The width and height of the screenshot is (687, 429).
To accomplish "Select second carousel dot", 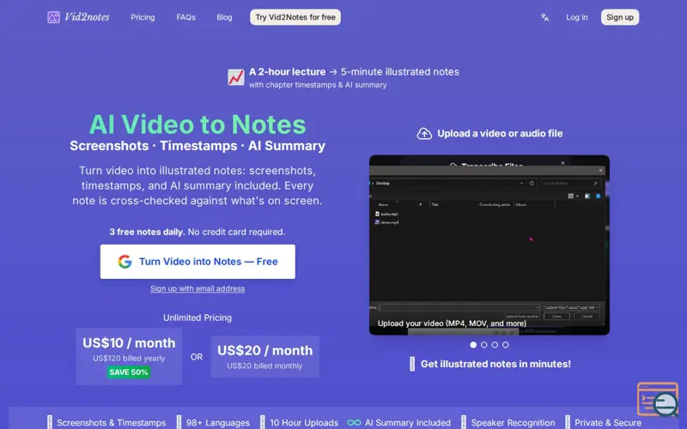I will click(483, 345).
